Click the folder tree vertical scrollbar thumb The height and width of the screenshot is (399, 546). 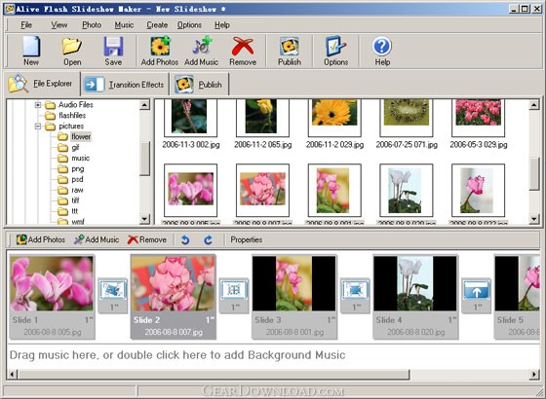coord(144,159)
